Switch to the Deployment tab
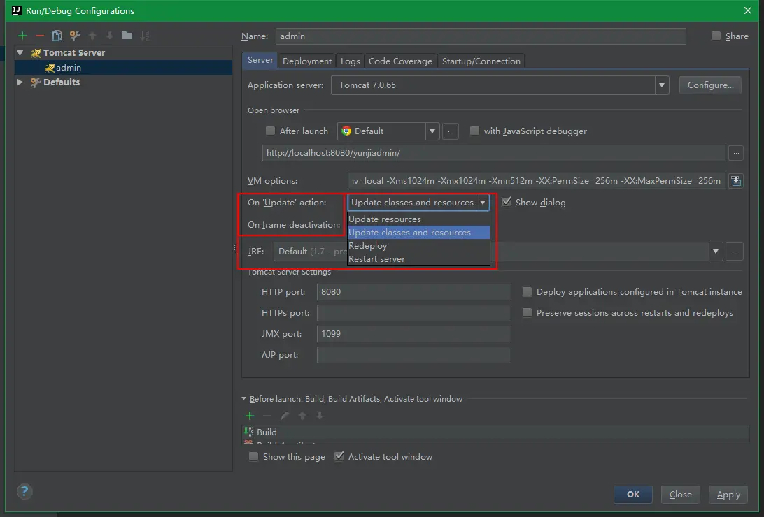The image size is (764, 517). click(307, 61)
